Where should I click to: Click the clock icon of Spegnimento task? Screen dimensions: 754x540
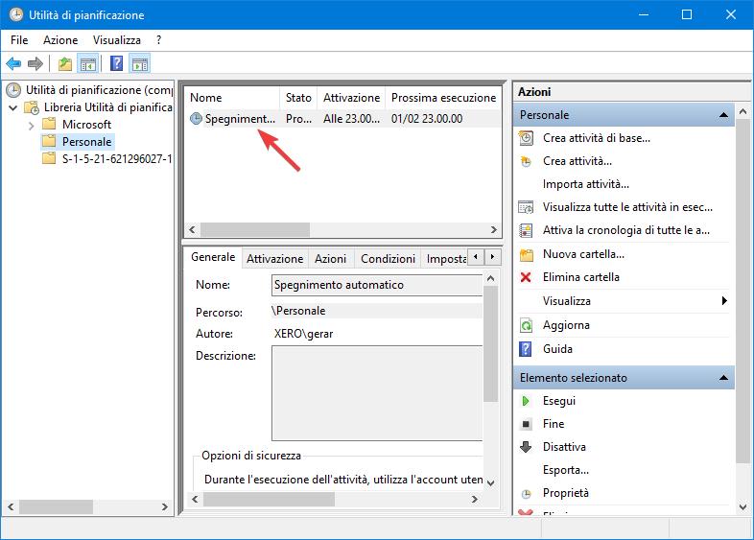tap(197, 118)
